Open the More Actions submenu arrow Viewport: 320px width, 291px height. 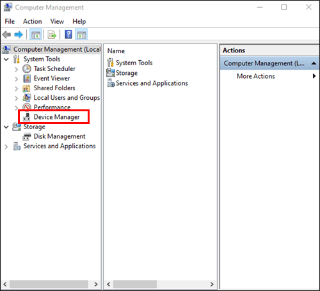[314, 76]
